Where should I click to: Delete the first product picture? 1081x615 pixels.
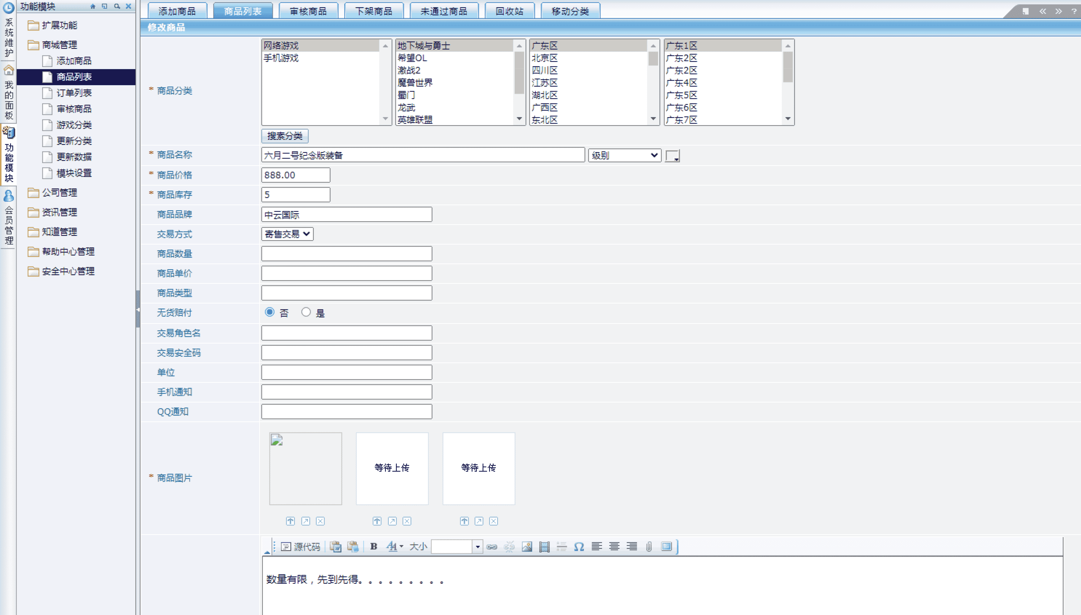[x=320, y=521]
